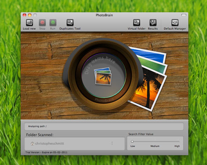Screen dimensions: 207x165
Task: Click the "Trial Version - Expire on 05-02-2011" text
Action: (46, 152)
